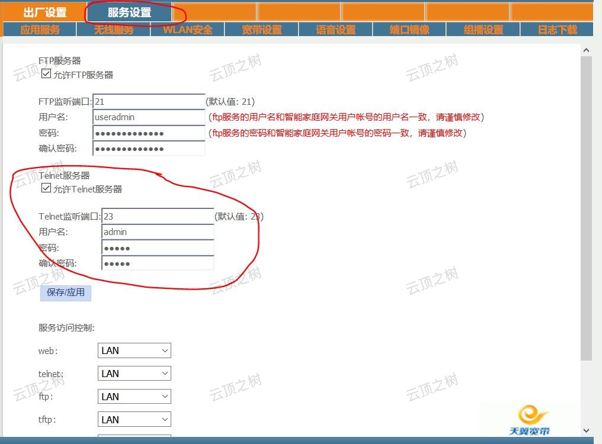602x444 pixels.
Task: 打开宽带设置页面
Action: [x=261, y=28]
